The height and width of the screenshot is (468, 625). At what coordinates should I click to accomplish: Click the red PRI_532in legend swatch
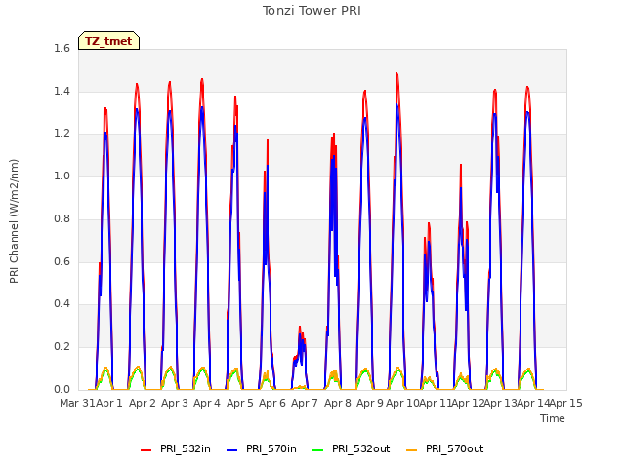[x=146, y=449]
